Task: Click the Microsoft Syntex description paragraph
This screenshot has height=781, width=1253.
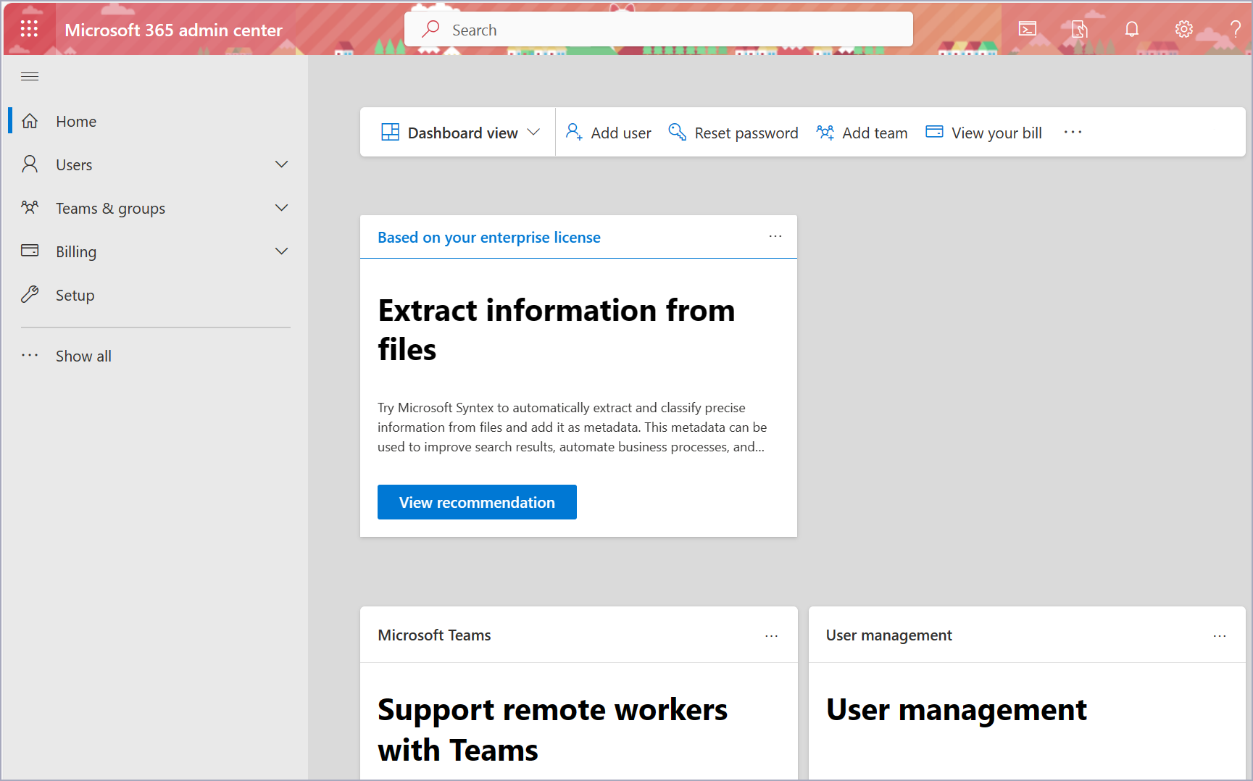Action: click(x=572, y=427)
